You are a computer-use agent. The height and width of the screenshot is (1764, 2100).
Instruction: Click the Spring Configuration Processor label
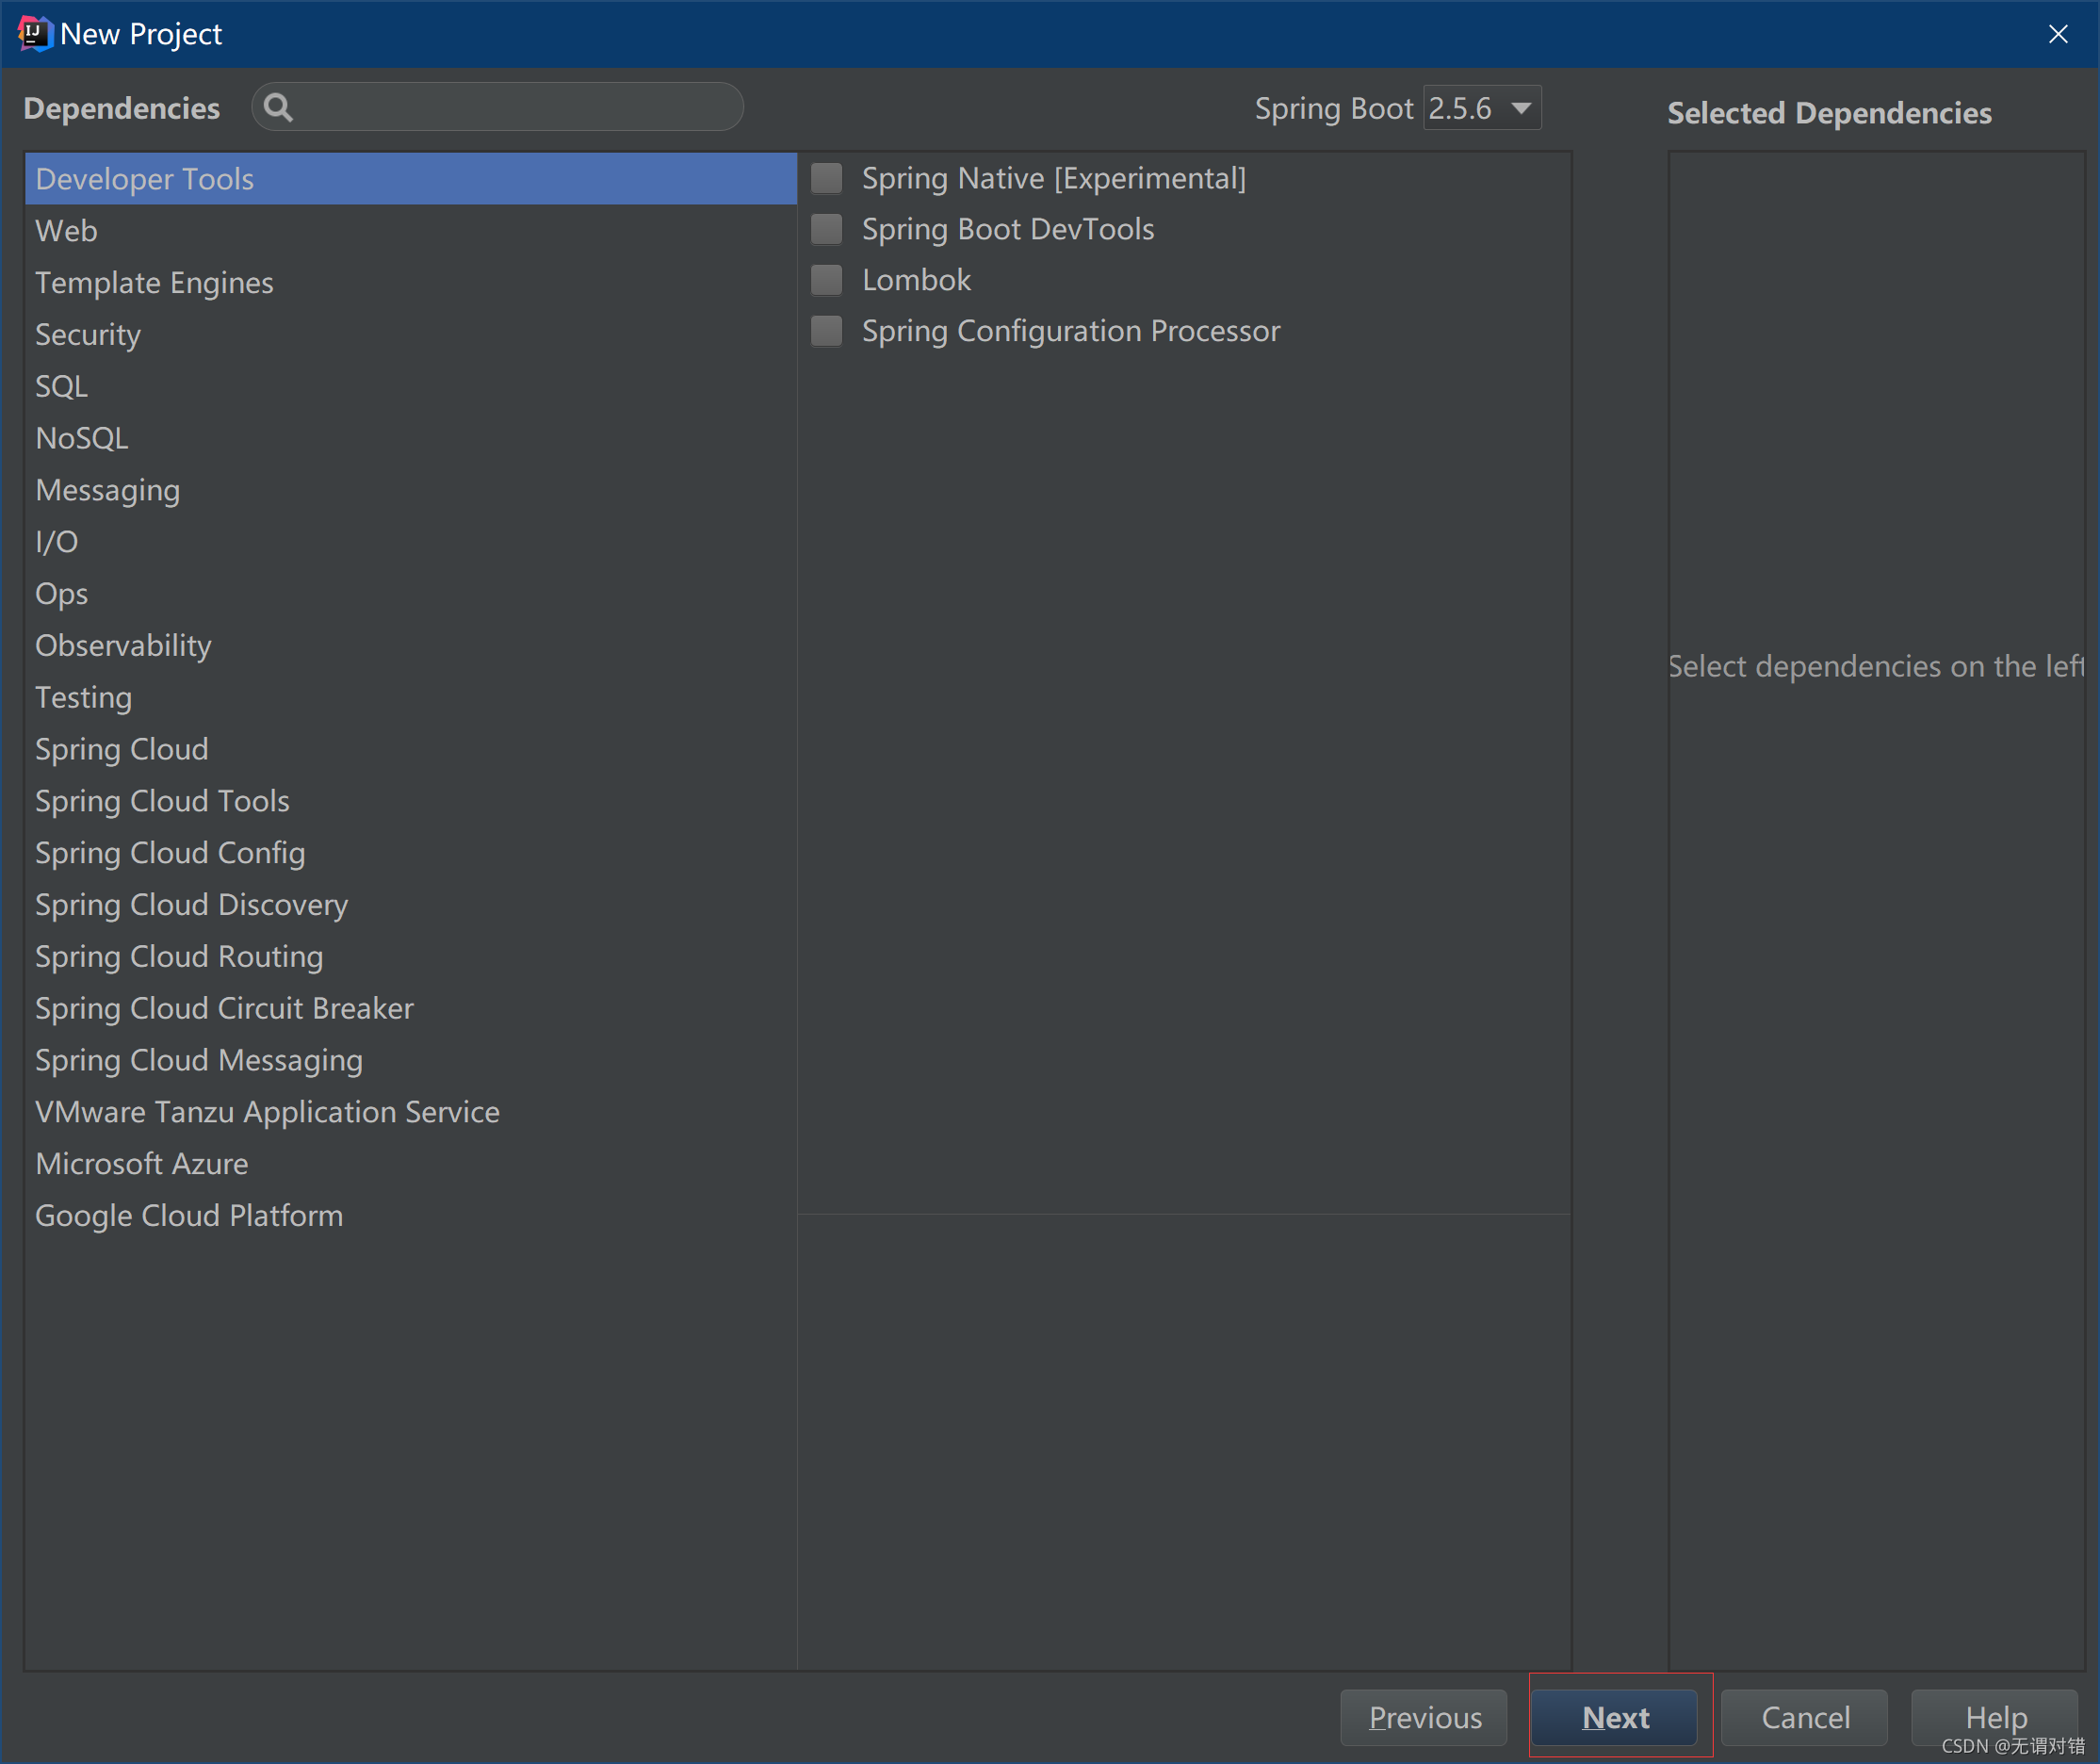pos(1071,331)
